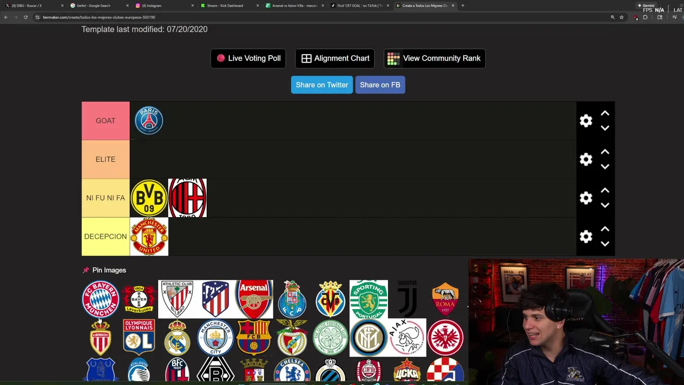Move DECEPCION tier row down
Viewport: 684px width, 385px height.
point(605,243)
